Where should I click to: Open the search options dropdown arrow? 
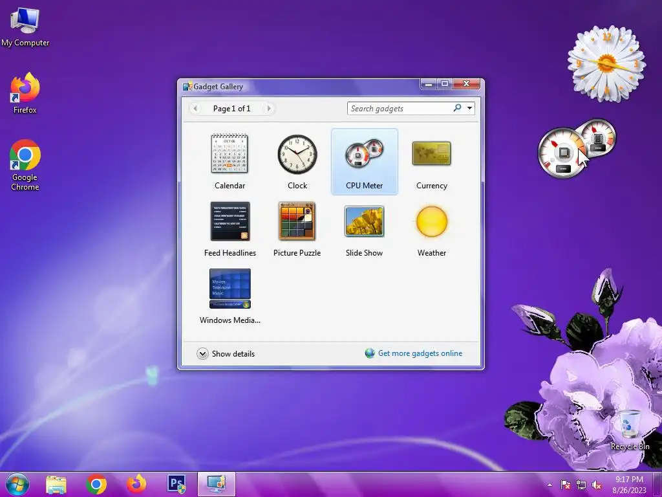pyautogui.click(x=469, y=108)
